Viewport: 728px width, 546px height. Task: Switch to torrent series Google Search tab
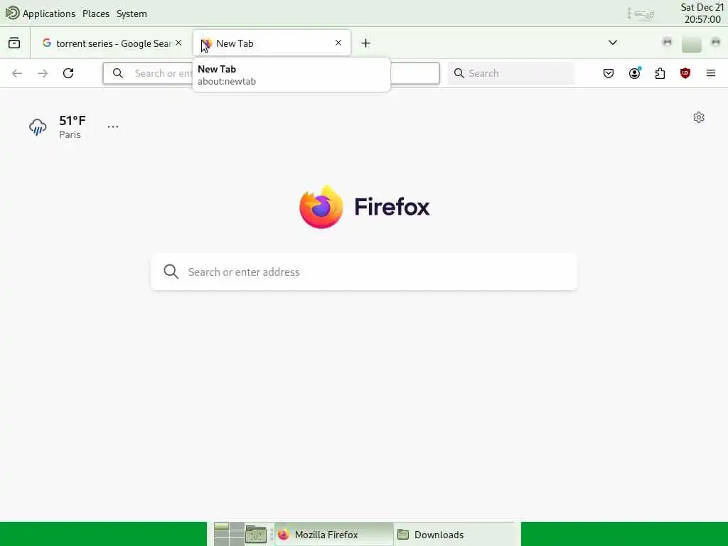pyautogui.click(x=112, y=43)
